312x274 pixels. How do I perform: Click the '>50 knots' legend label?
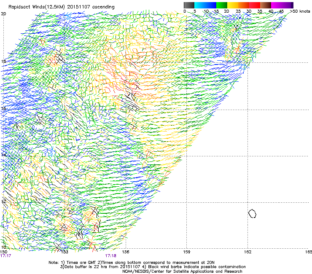[x=300, y=11]
